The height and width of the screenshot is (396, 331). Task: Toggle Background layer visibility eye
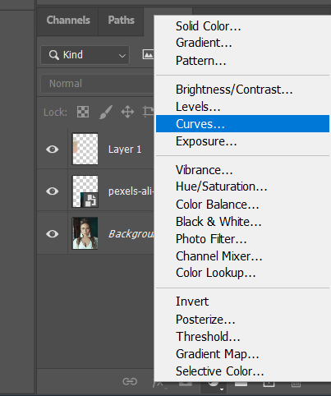[53, 234]
